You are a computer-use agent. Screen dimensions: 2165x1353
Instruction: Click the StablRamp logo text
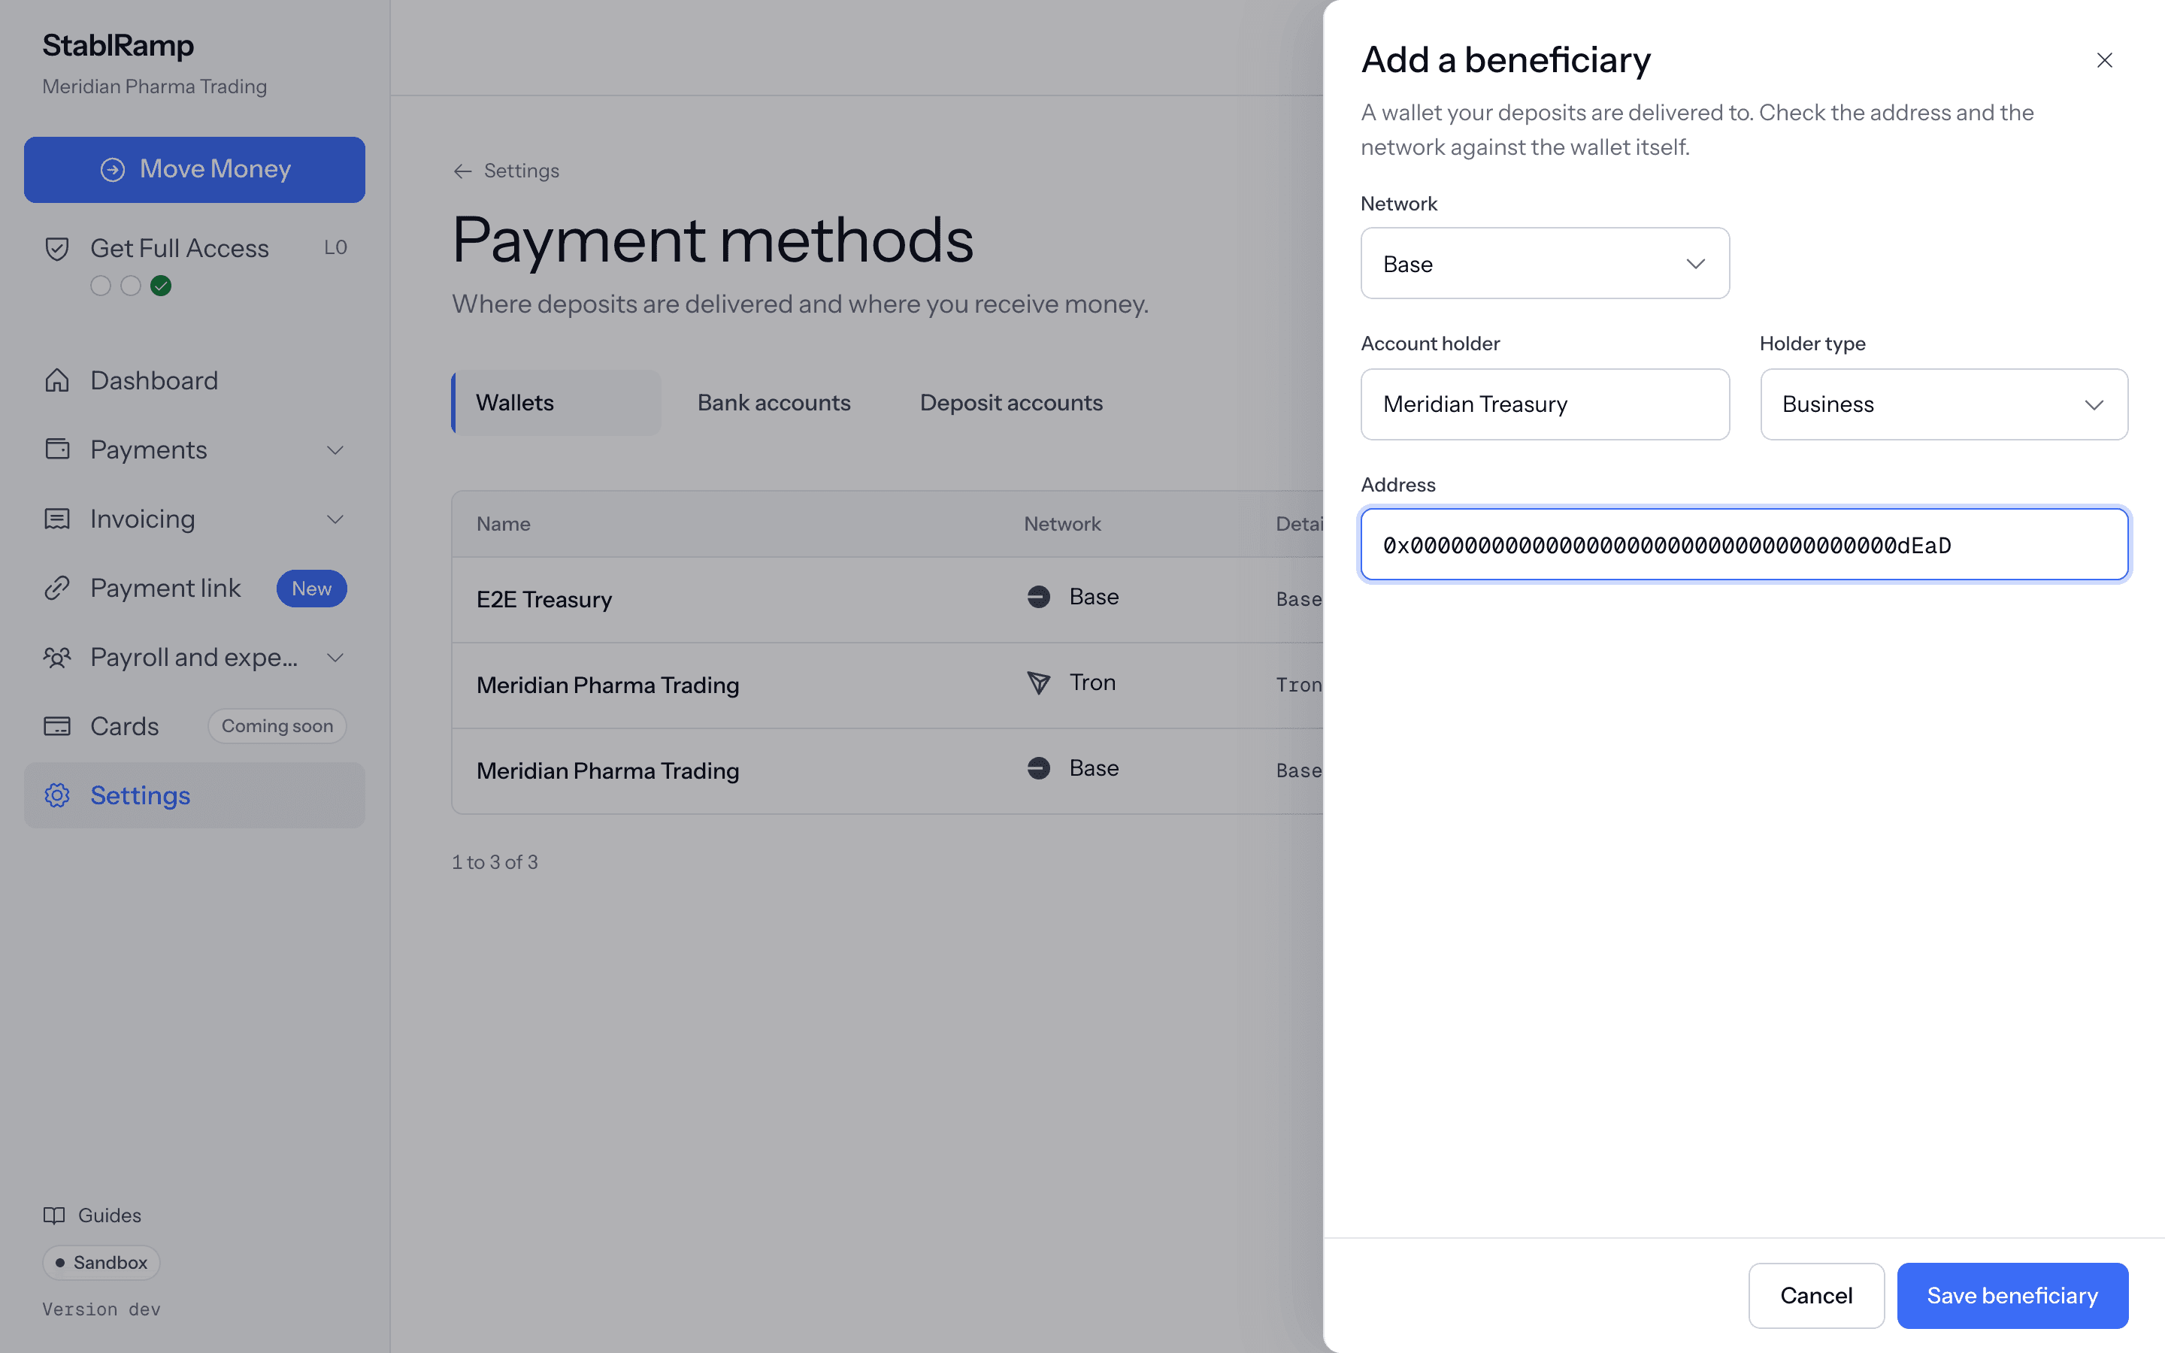[118, 45]
